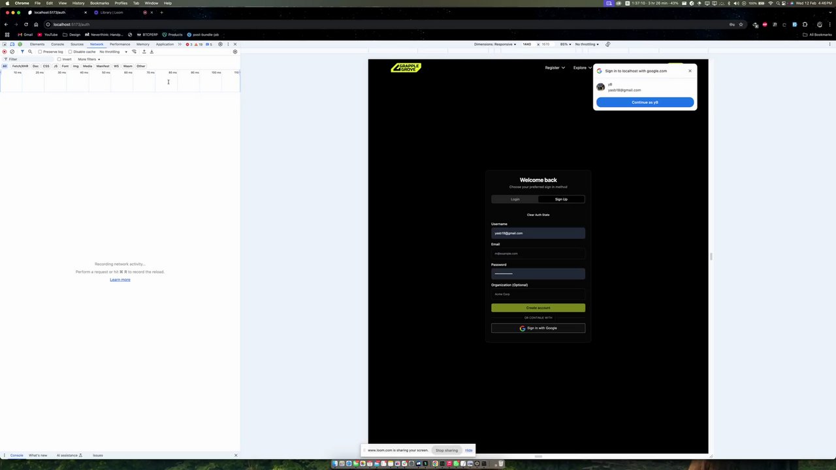836x470 pixels.
Task: Export HAR with download icon
Action: [152, 52]
